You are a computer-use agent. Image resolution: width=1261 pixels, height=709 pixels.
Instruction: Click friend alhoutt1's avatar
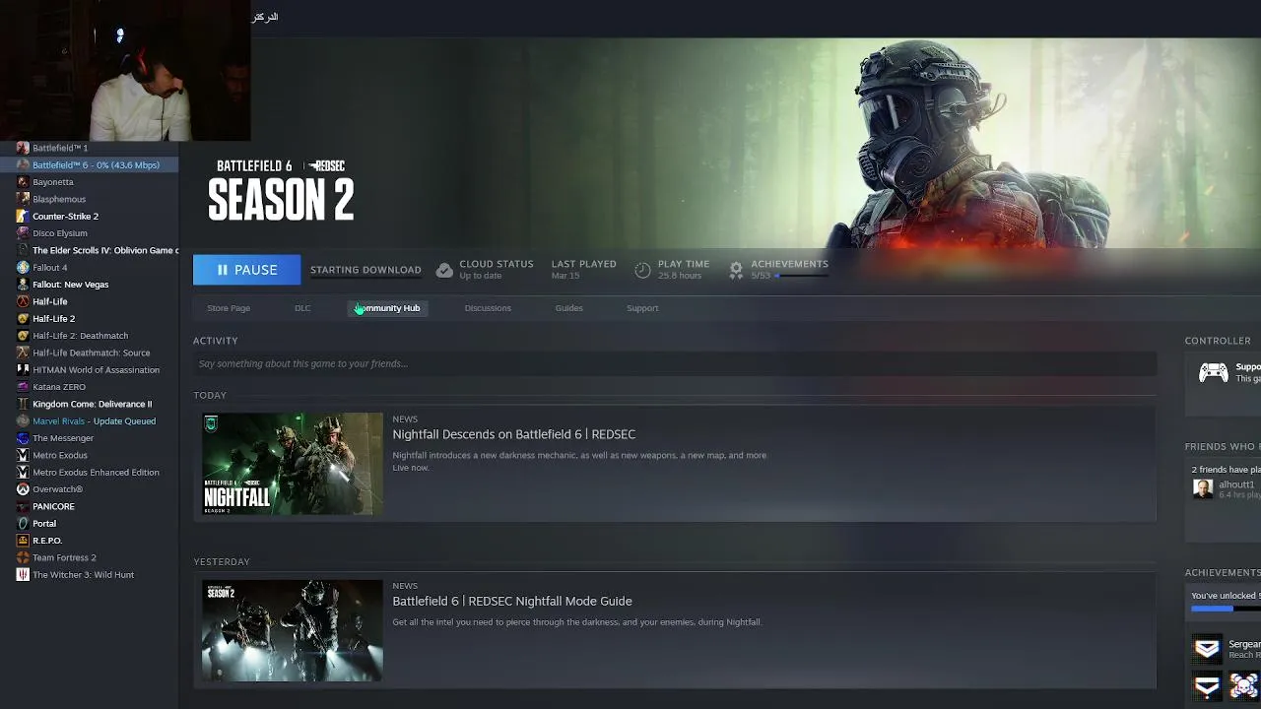[1202, 488]
